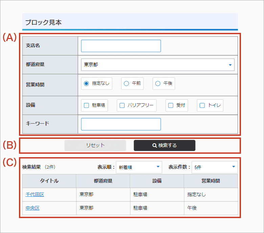This screenshot has height=233, width=264.
Task: Click the 支店名 text input field
Action: [121, 46]
